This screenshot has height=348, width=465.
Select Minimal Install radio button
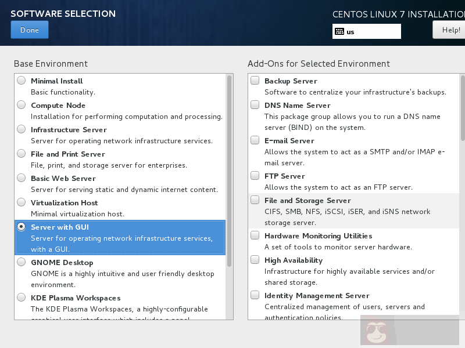coord(22,81)
